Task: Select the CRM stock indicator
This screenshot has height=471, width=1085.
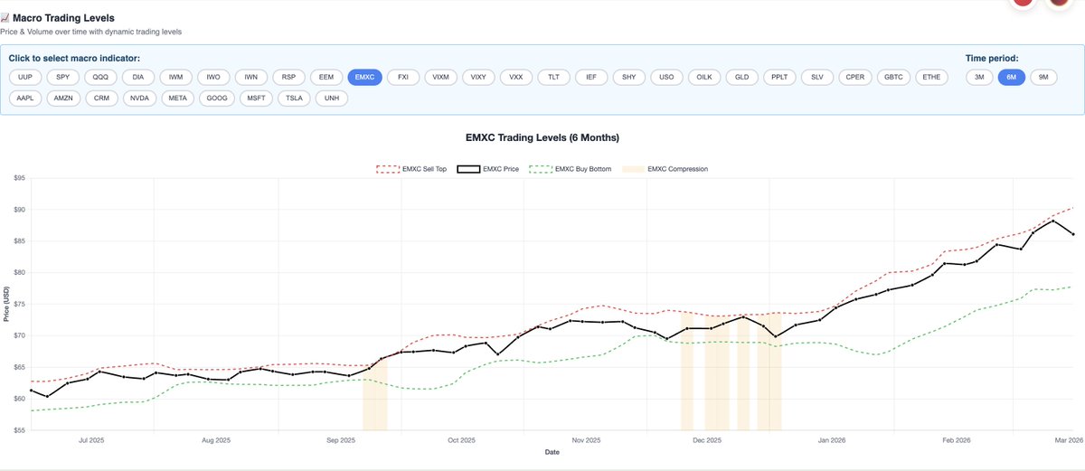Action: [100, 98]
